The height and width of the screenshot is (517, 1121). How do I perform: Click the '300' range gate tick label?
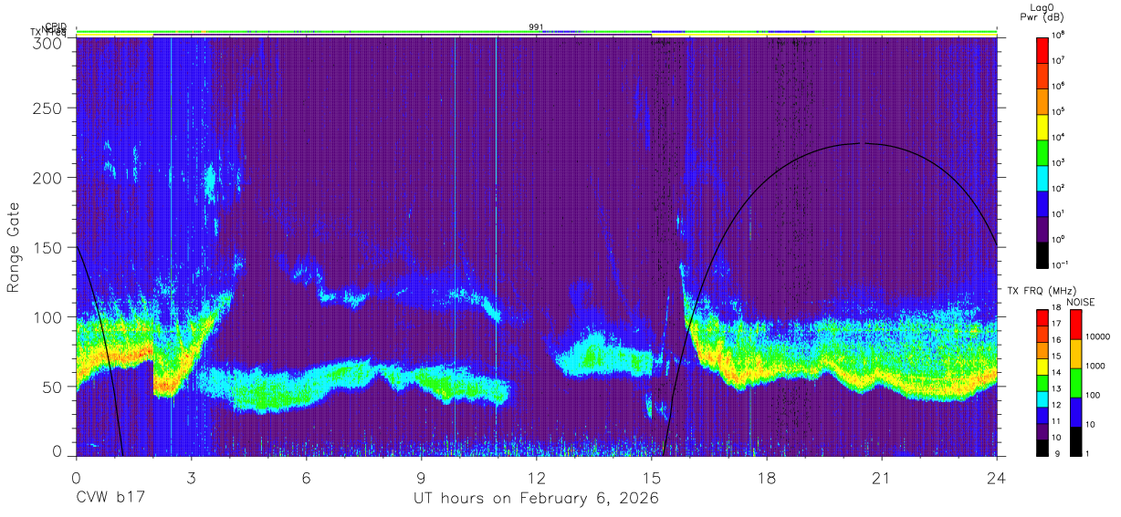click(x=47, y=42)
